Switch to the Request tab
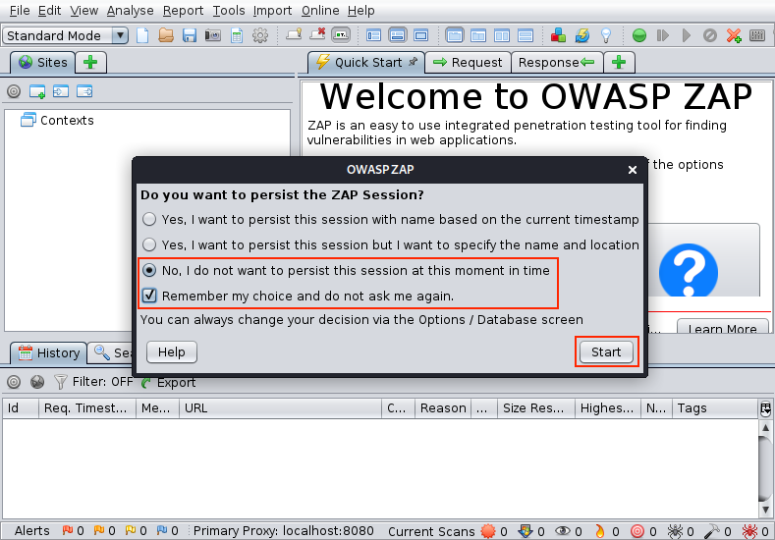 click(468, 62)
